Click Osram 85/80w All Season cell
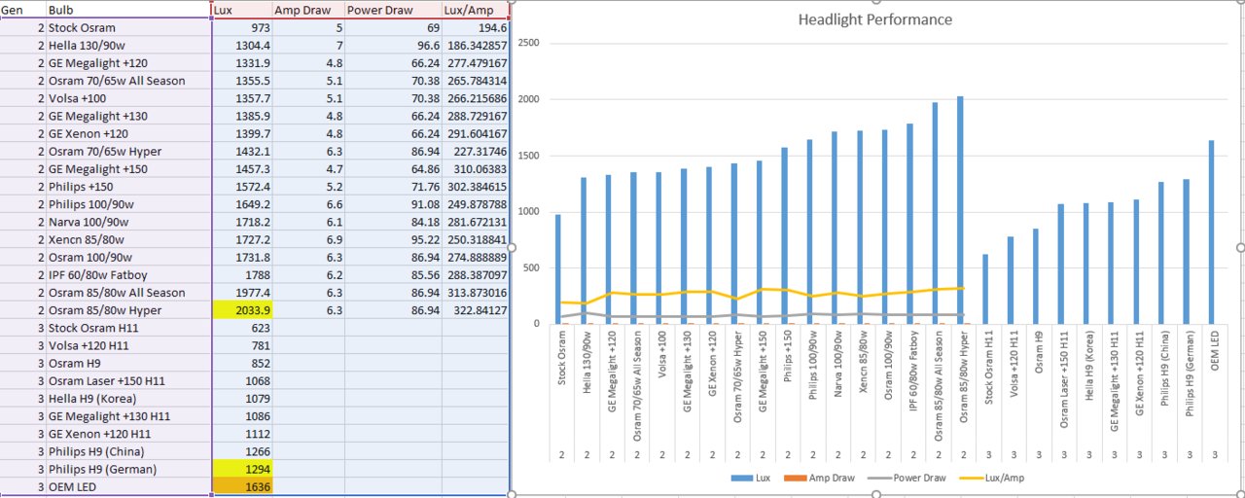This screenshot has width=1245, height=498. (x=128, y=292)
